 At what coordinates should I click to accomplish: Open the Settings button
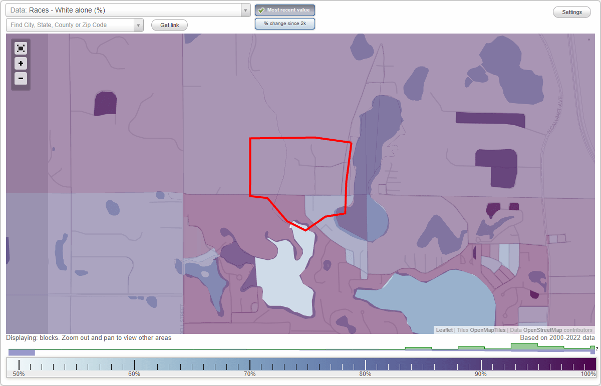(x=572, y=12)
